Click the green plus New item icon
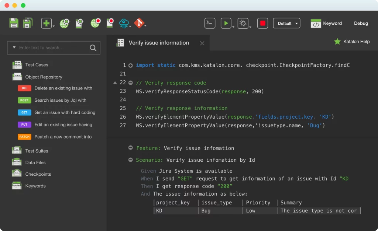 pos(46,23)
